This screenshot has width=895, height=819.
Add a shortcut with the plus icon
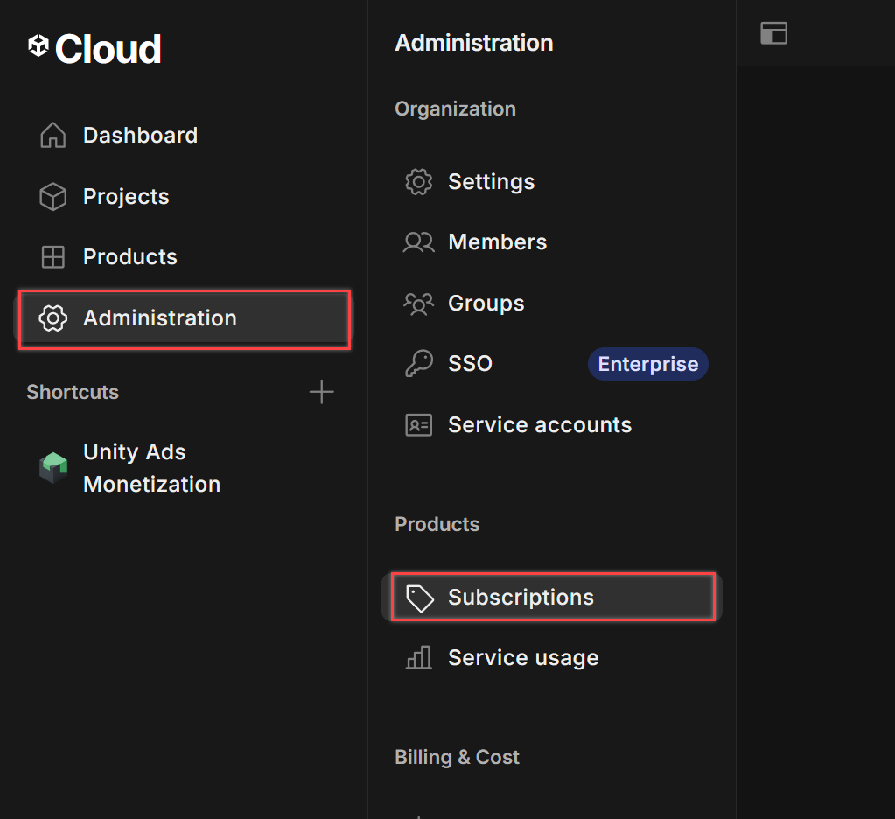pyautogui.click(x=321, y=392)
